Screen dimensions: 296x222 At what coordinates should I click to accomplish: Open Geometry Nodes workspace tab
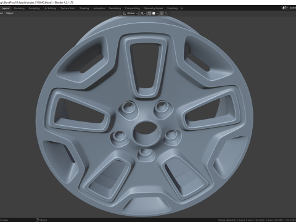click(154, 9)
